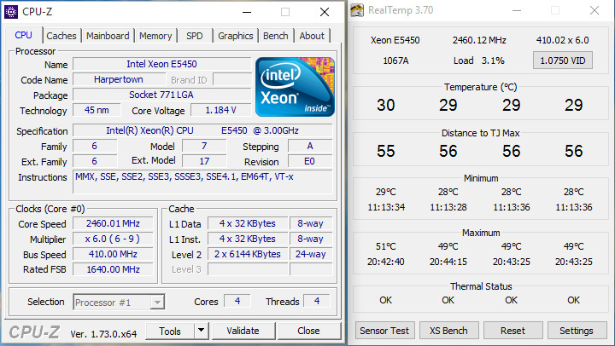Click the Load '3.1%' value in RealTemp

pyautogui.click(x=493, y=61)
